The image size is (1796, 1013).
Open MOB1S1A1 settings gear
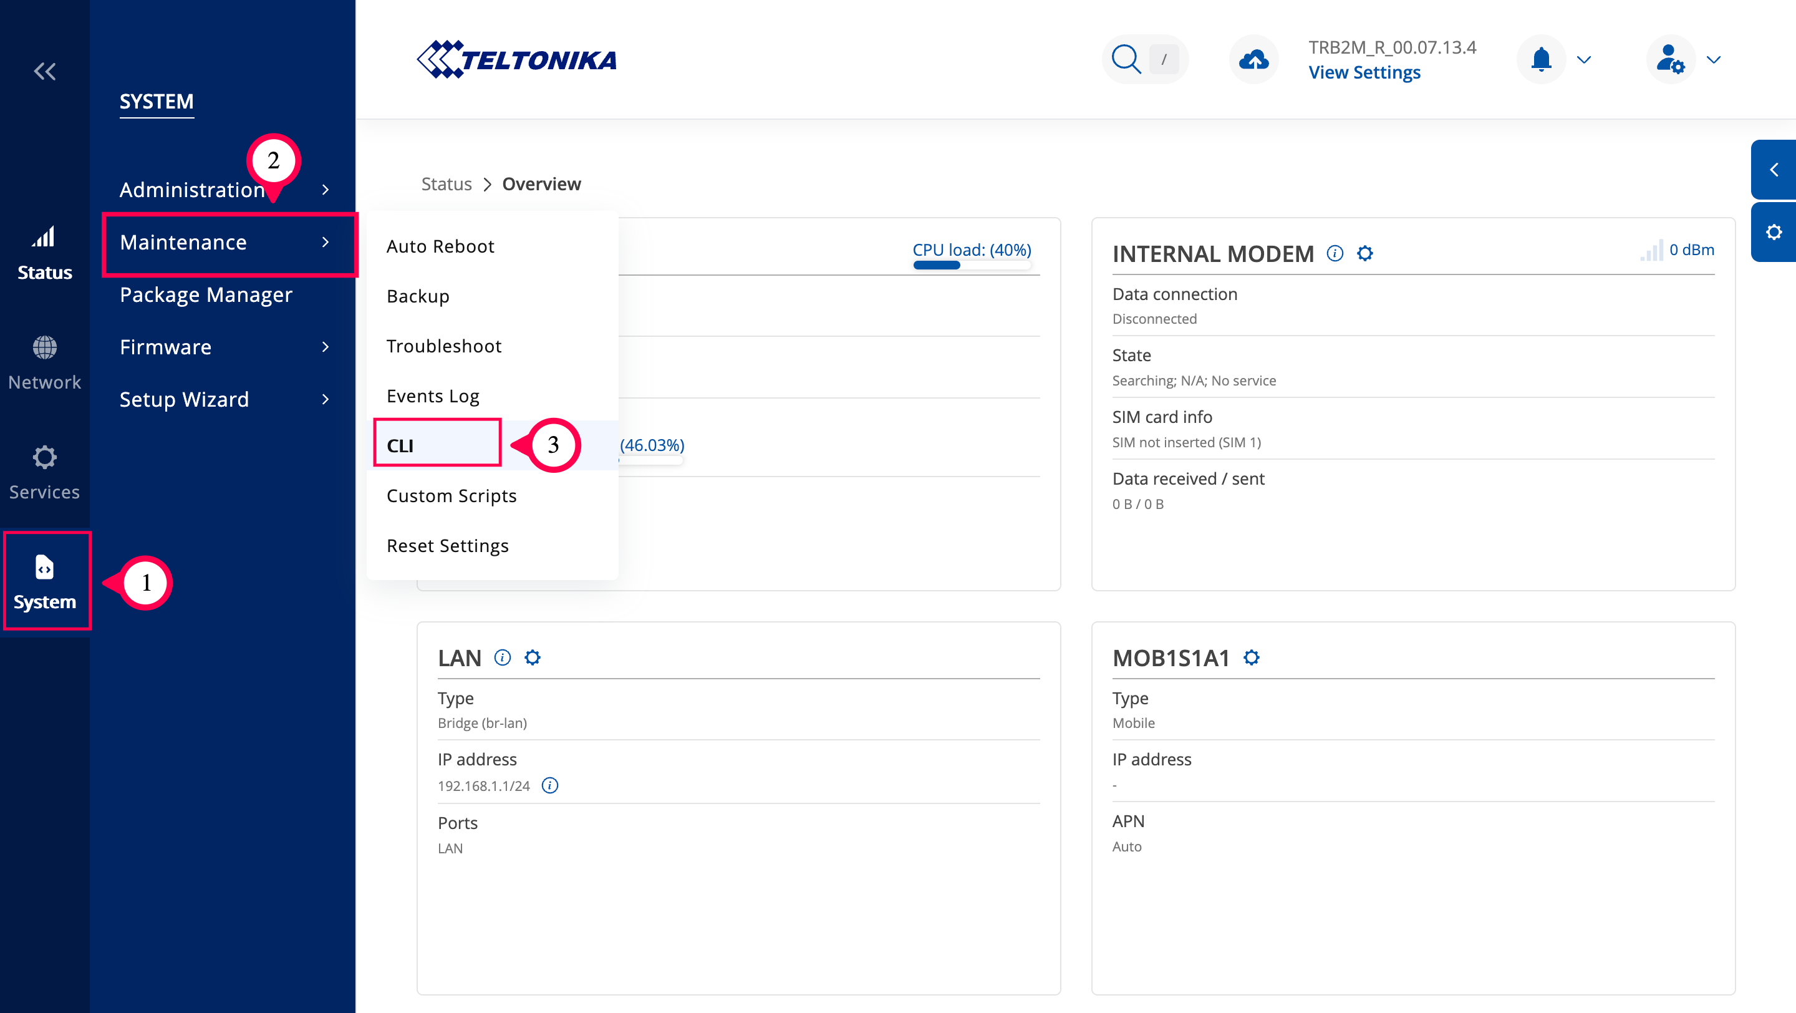(x=1252, y=657)
